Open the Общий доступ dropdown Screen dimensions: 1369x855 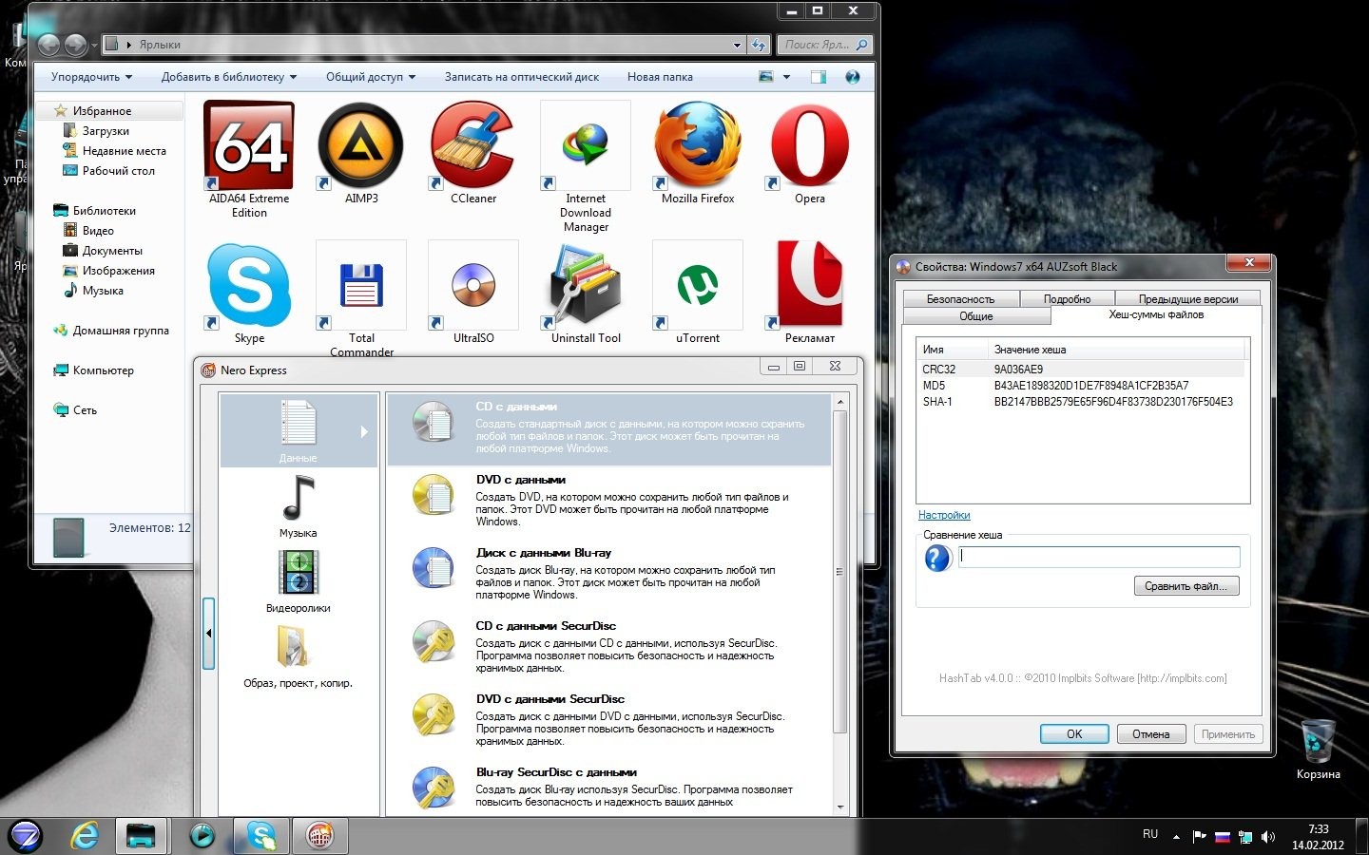[371, 77]
